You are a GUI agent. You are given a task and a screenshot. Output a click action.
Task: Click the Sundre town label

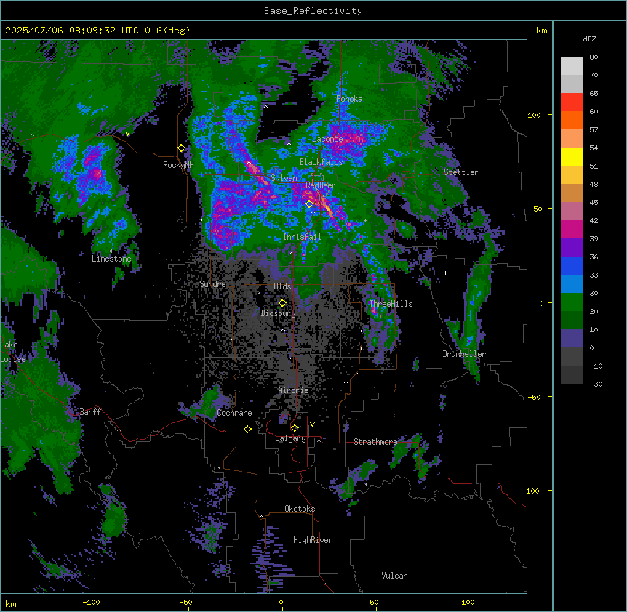(x=212, y=284)
